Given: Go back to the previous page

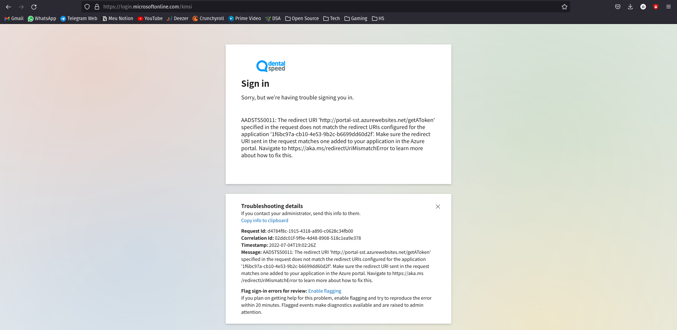Looking at the screenshot, I should click(8, 7).
